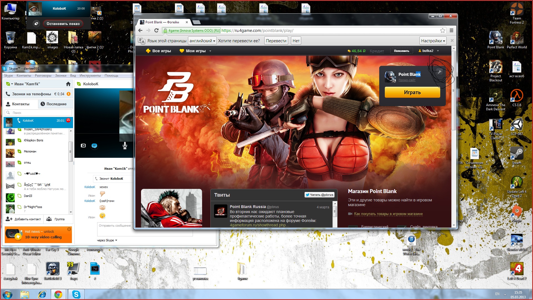Open Left 4 Dead 2 desktop icon

pos(517,271)
